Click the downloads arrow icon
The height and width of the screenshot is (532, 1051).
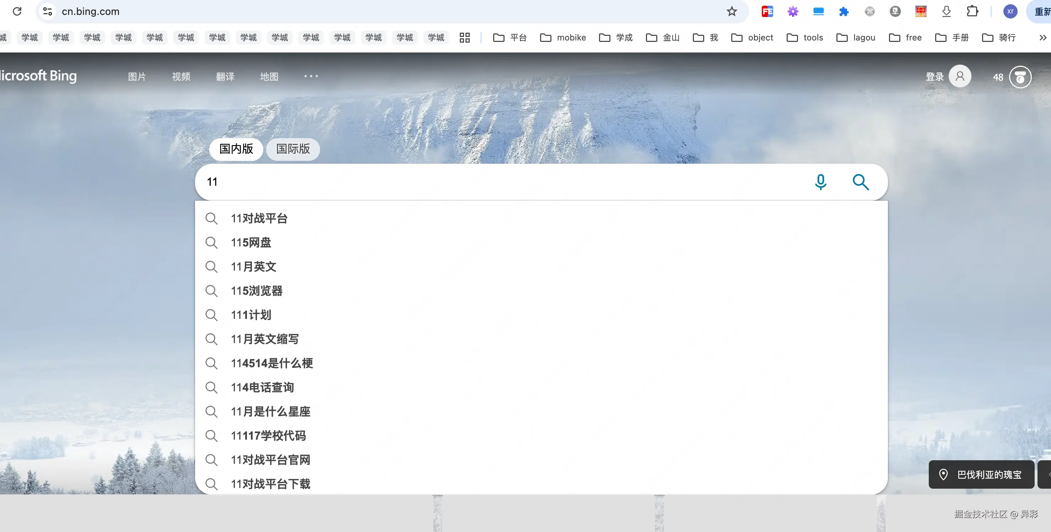tap(946, 11)
